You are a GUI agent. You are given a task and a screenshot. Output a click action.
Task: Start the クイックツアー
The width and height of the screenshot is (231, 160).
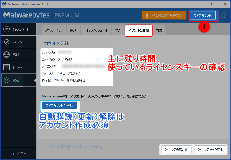[18, 154]
